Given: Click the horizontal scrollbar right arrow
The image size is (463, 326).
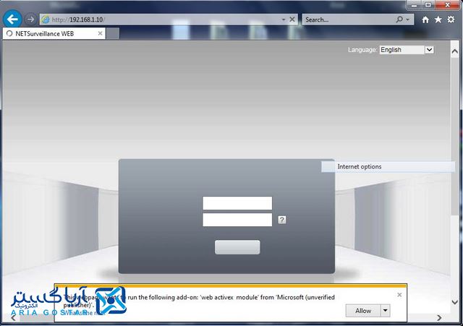Looking at the screenshot, I should point(439,317).
